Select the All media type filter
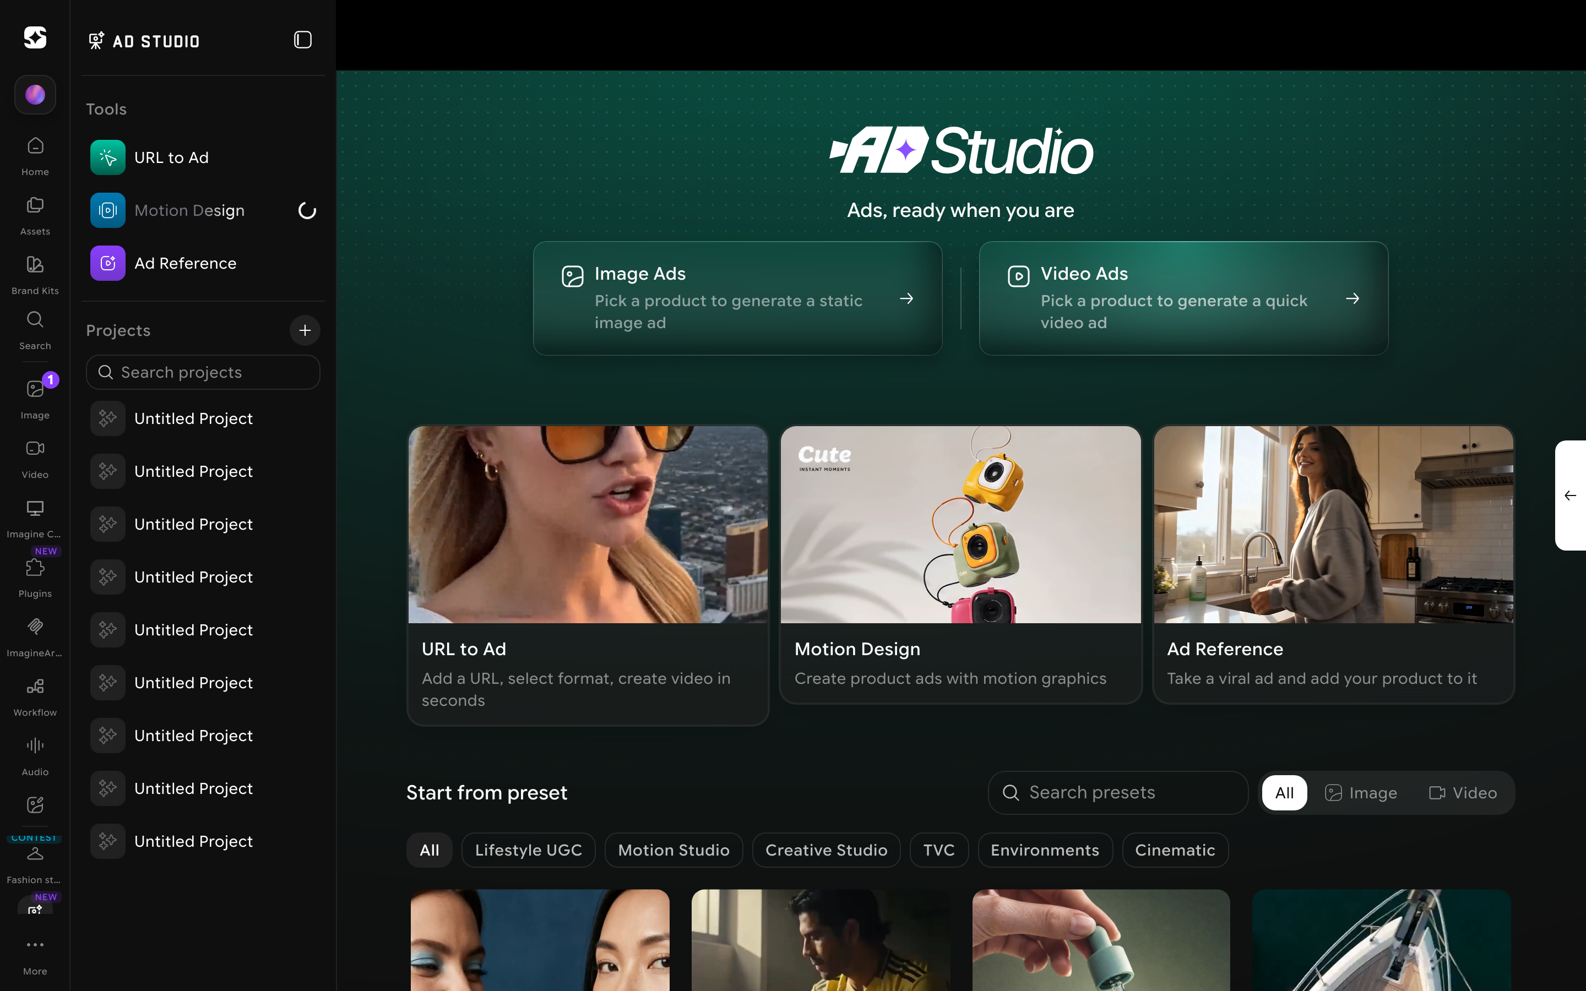Viewport: 1586px width, 991px height. pos(1284,793)
